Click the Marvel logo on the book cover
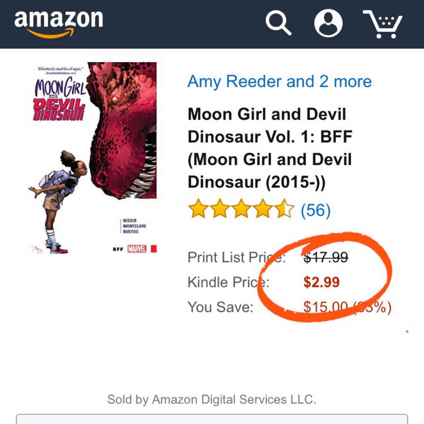The height and width of the screenshot is (424, 424). (x=137, y=249)
